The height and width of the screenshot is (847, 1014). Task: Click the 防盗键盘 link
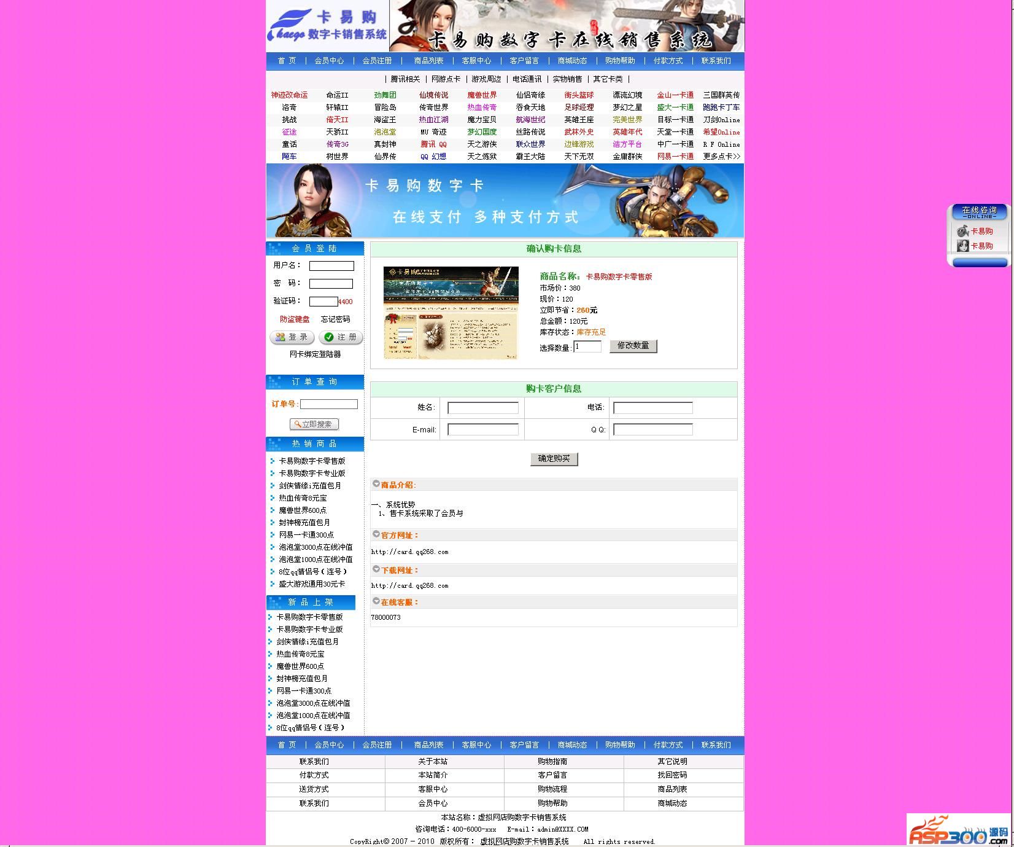[295, 319]
